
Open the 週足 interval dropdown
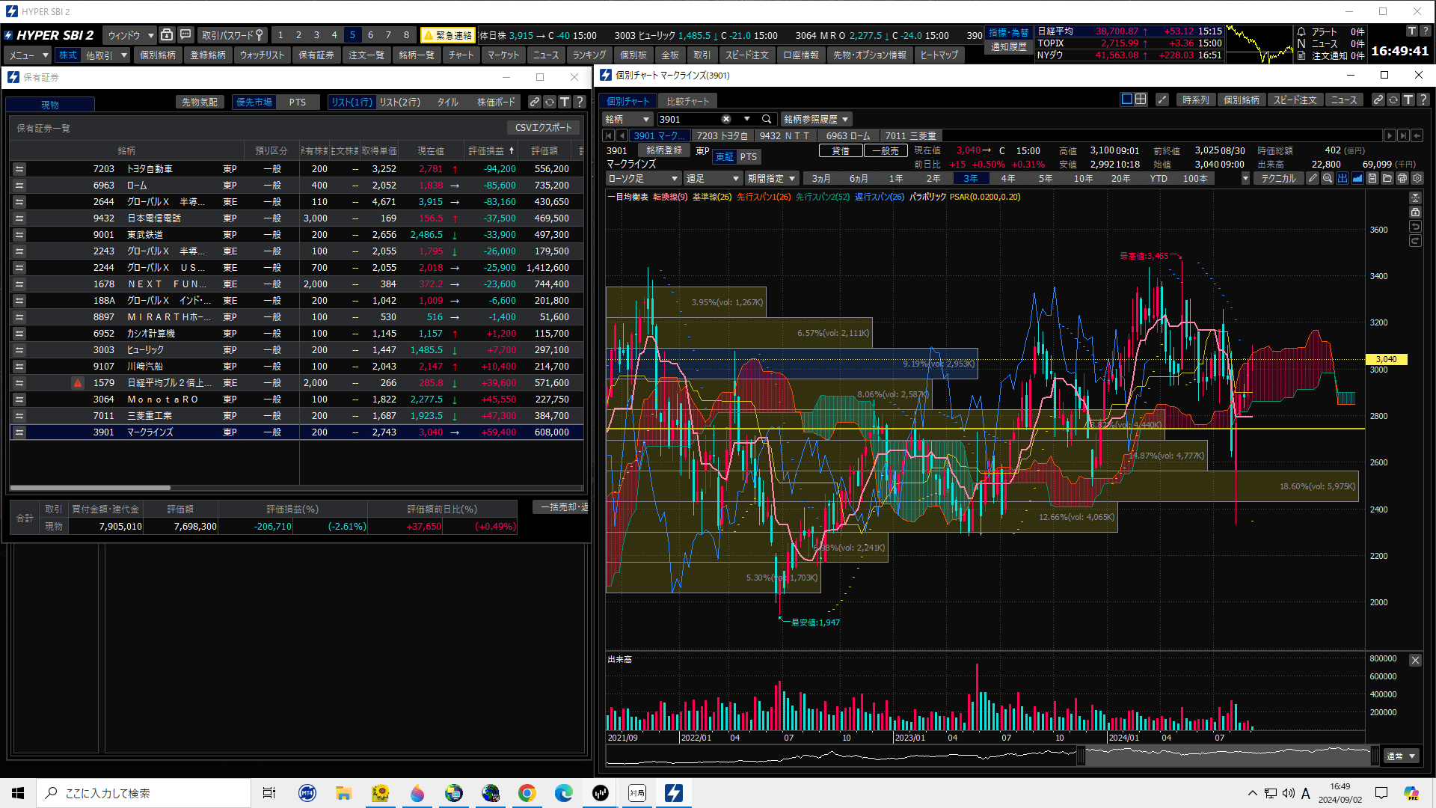(713, 179)
